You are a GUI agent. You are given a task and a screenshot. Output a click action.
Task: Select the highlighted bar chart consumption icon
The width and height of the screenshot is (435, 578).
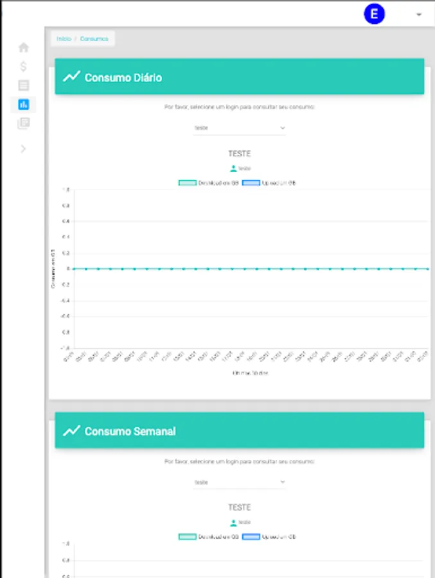pos(24,104)
